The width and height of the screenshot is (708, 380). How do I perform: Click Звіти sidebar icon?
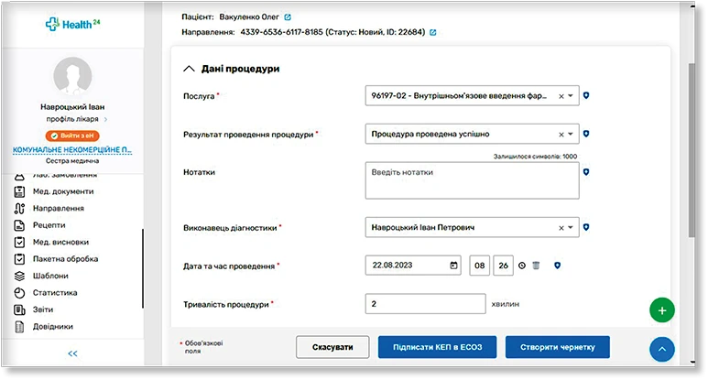click(19, 309)
